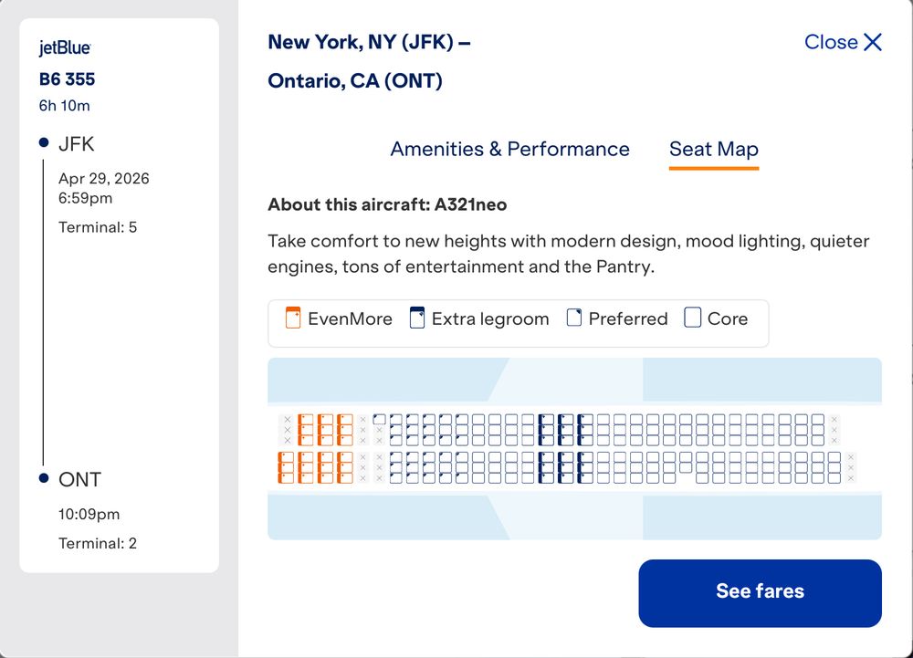Image resolution: width=913 pixels, height=658 pixels.
Task: Click the ONT arrival dot on timeline
Action: click(44, 478)
